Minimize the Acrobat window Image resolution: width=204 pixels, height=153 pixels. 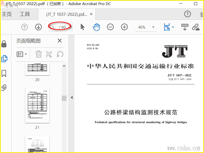click(181, 4)
